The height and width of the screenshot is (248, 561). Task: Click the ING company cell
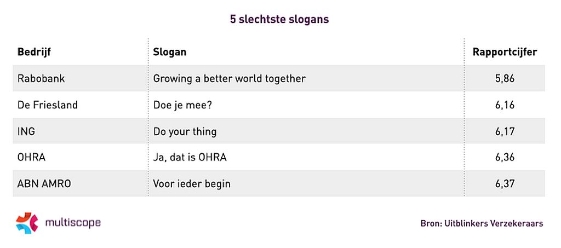[26, 131]
